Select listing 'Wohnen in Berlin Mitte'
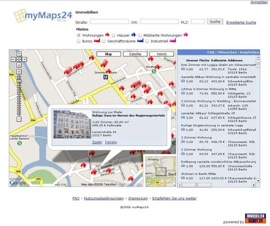 pyautogui.click(x=198, y=174)
